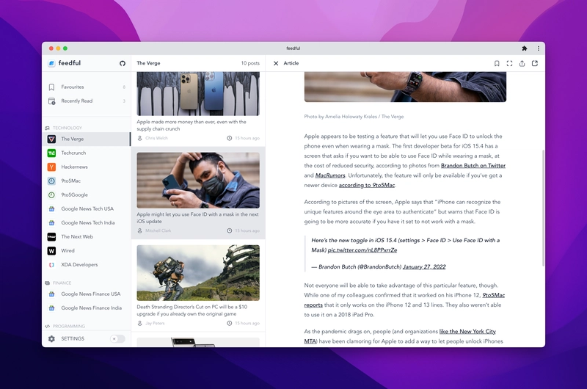Image resolution: width=587 pixels, height=389 pixels.
Task: Toggle the dark mode switch beside Settings
Action: click(x=117, y=339)
